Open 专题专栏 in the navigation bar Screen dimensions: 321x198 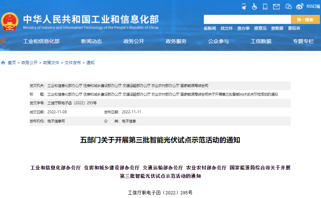[x=303, y=41]
